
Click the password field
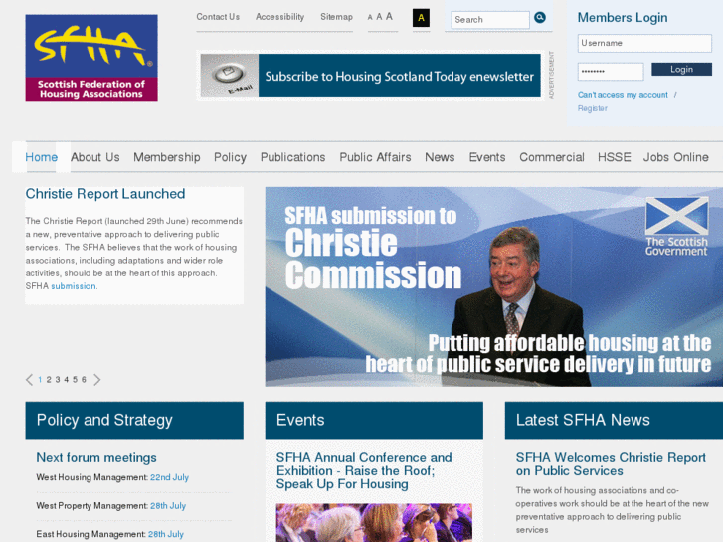tap(611, 71)
